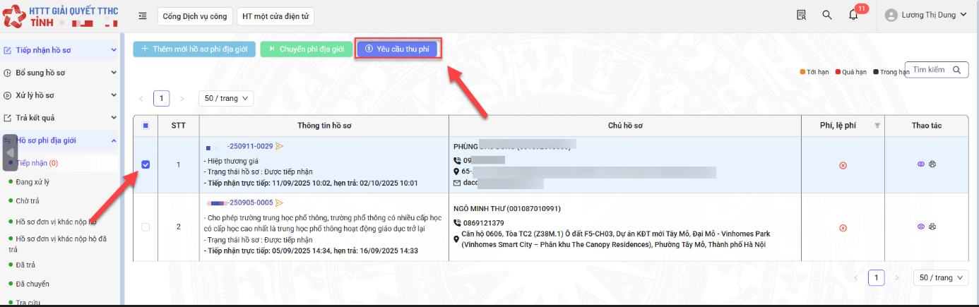
Task: Print the second record using printer icon
Action: click(x=932, y=227)
